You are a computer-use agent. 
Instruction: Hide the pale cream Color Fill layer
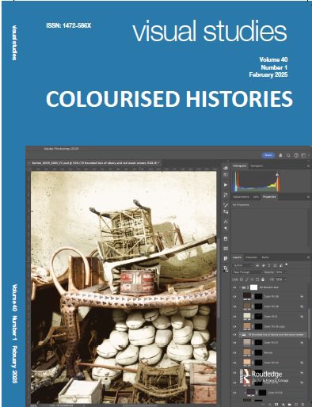(234, 317)
